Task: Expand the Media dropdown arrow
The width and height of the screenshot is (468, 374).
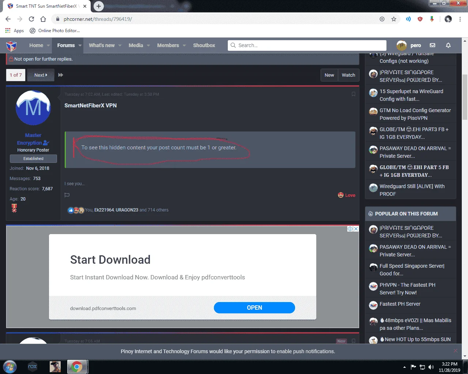Action: pyautogui.click(x=148, y=45)
